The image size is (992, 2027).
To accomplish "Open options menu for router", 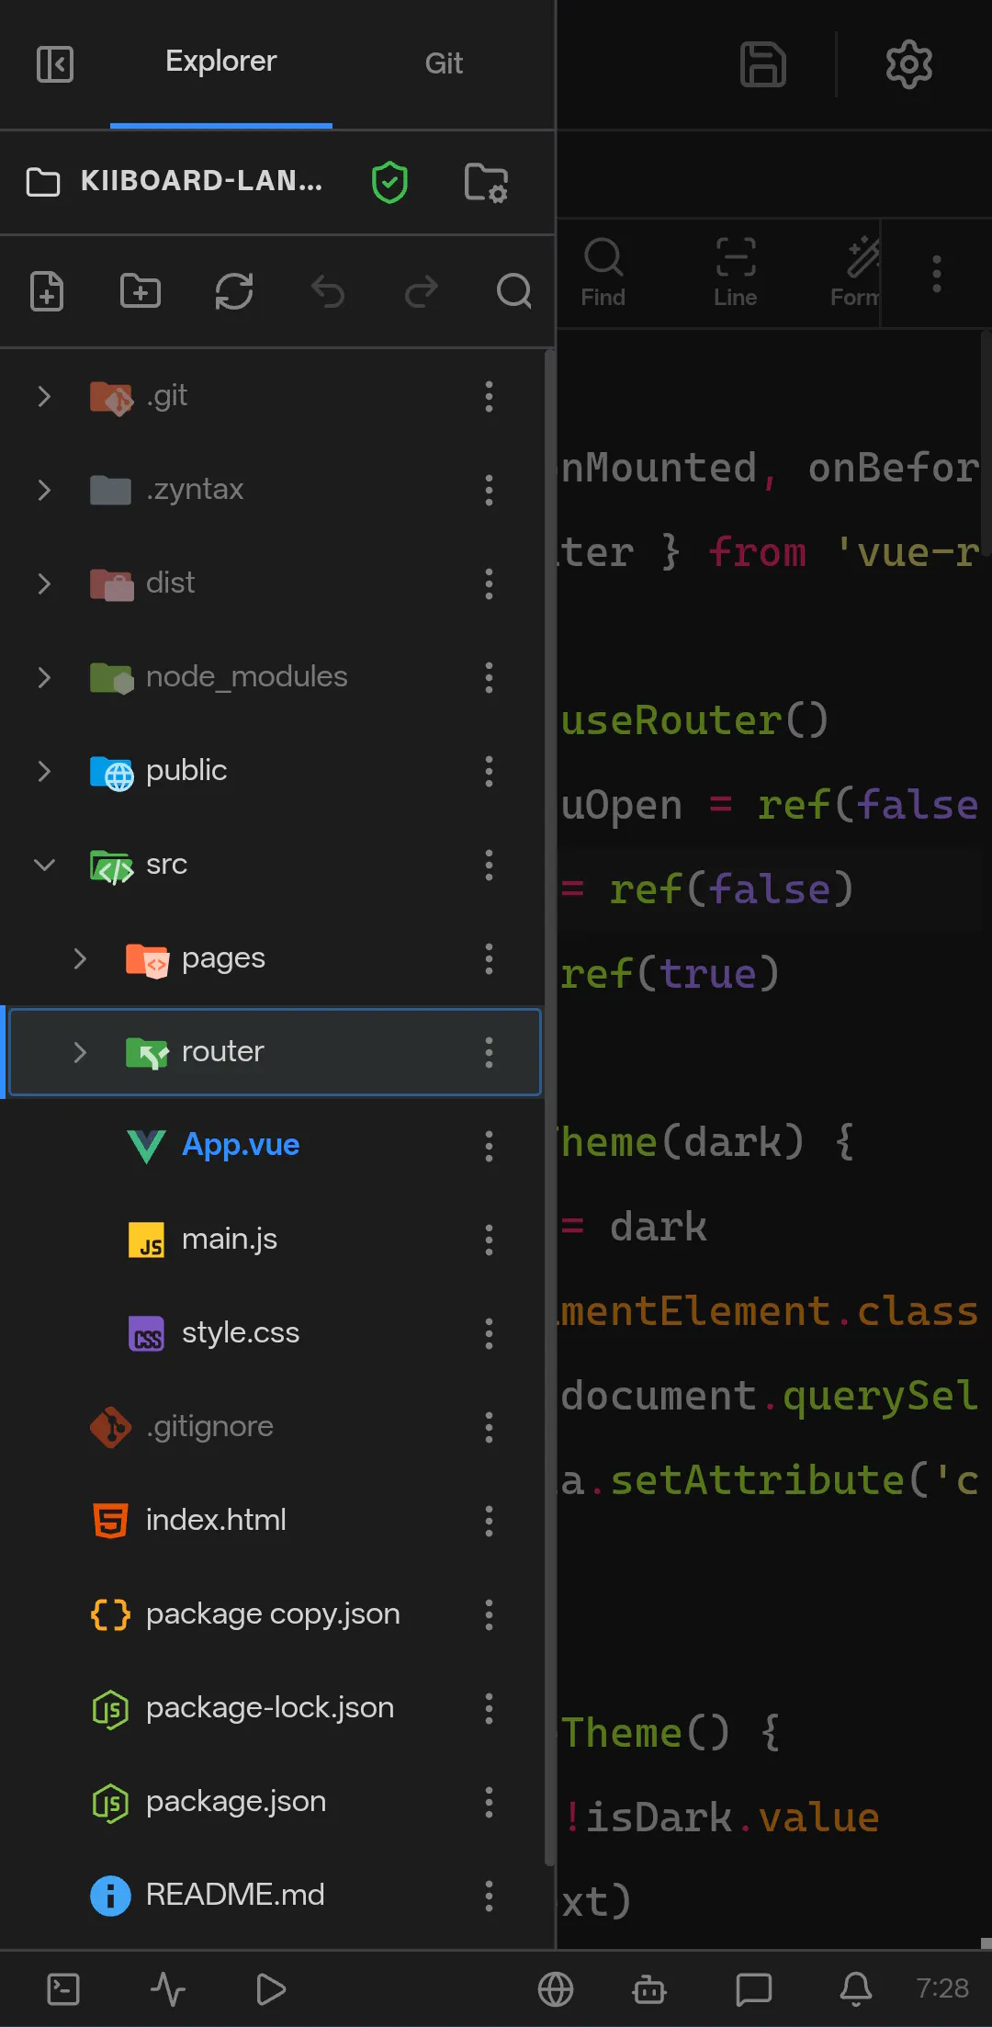I will click(489, 1052).
